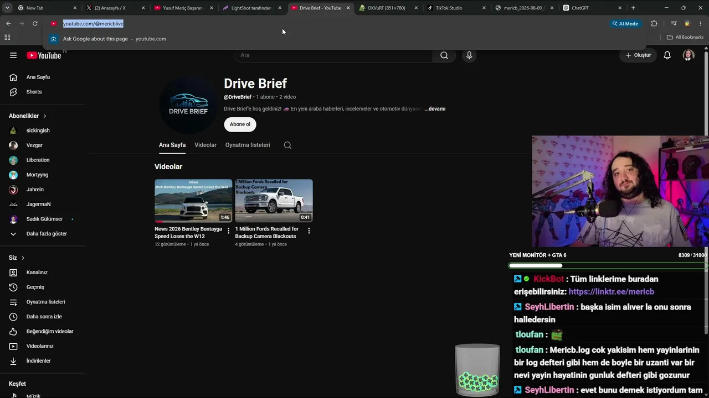Switch to the LightShot browser tab
The height and width of the screenshot is (398, 709).
pyautogui.click(x=251, y=8)
